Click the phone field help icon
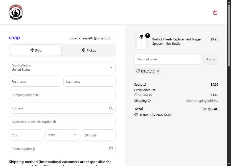Viewport: 231px width, 166px height. pos(111,148)
